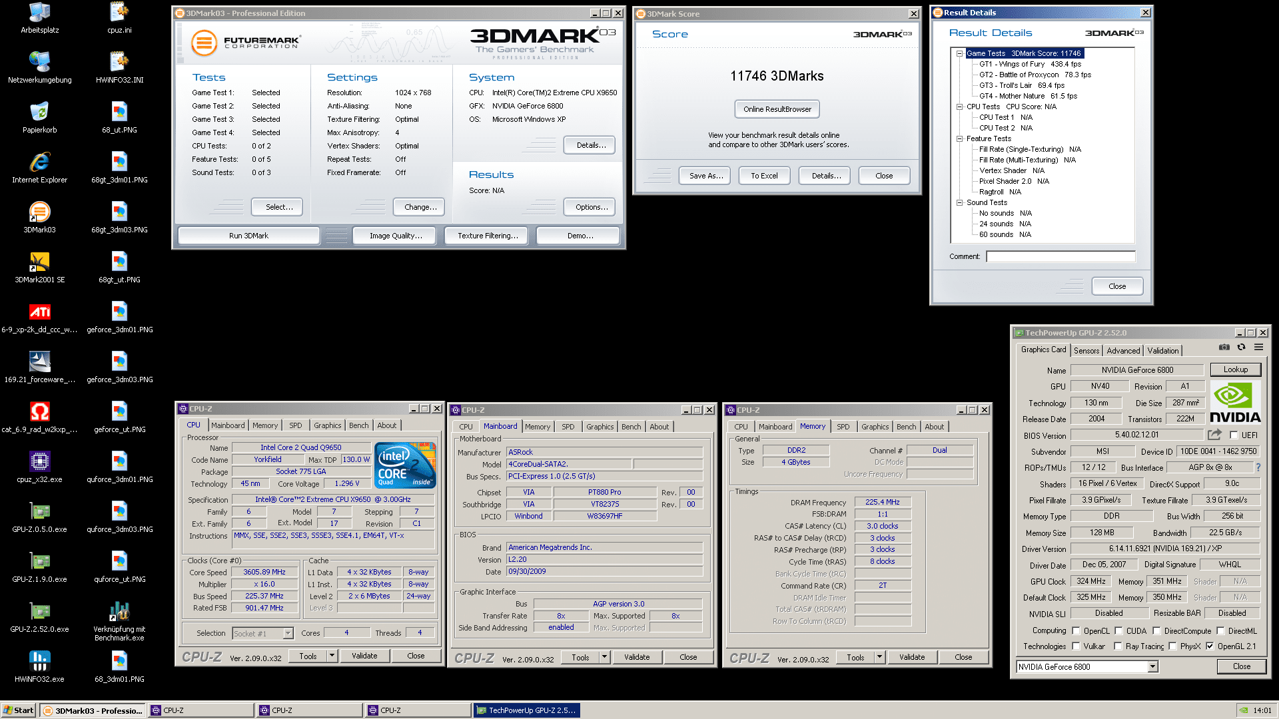This screenshot has width=1279, height=719.
Task: Open the Netzwerkumgebung desktop icon
Action: pos(40,67)
